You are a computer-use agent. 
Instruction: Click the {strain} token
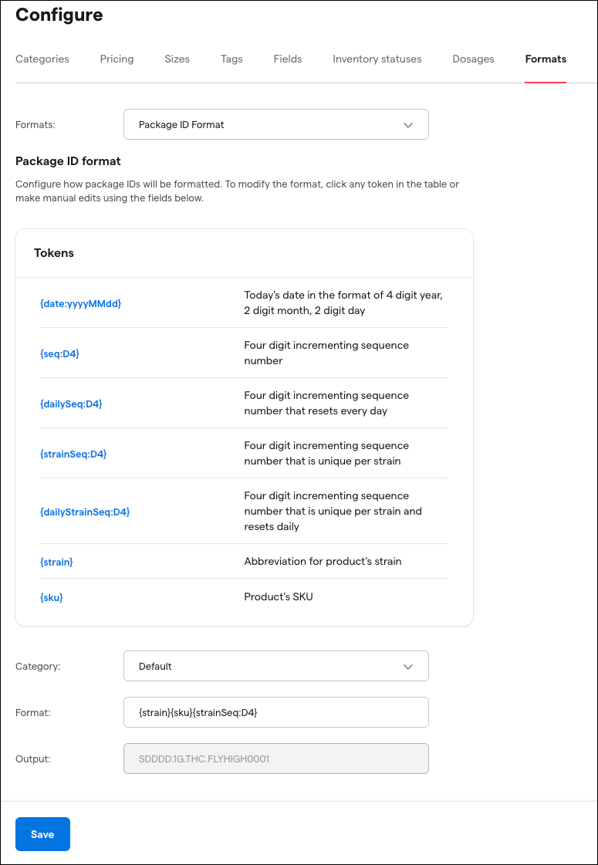coord(56,562)
